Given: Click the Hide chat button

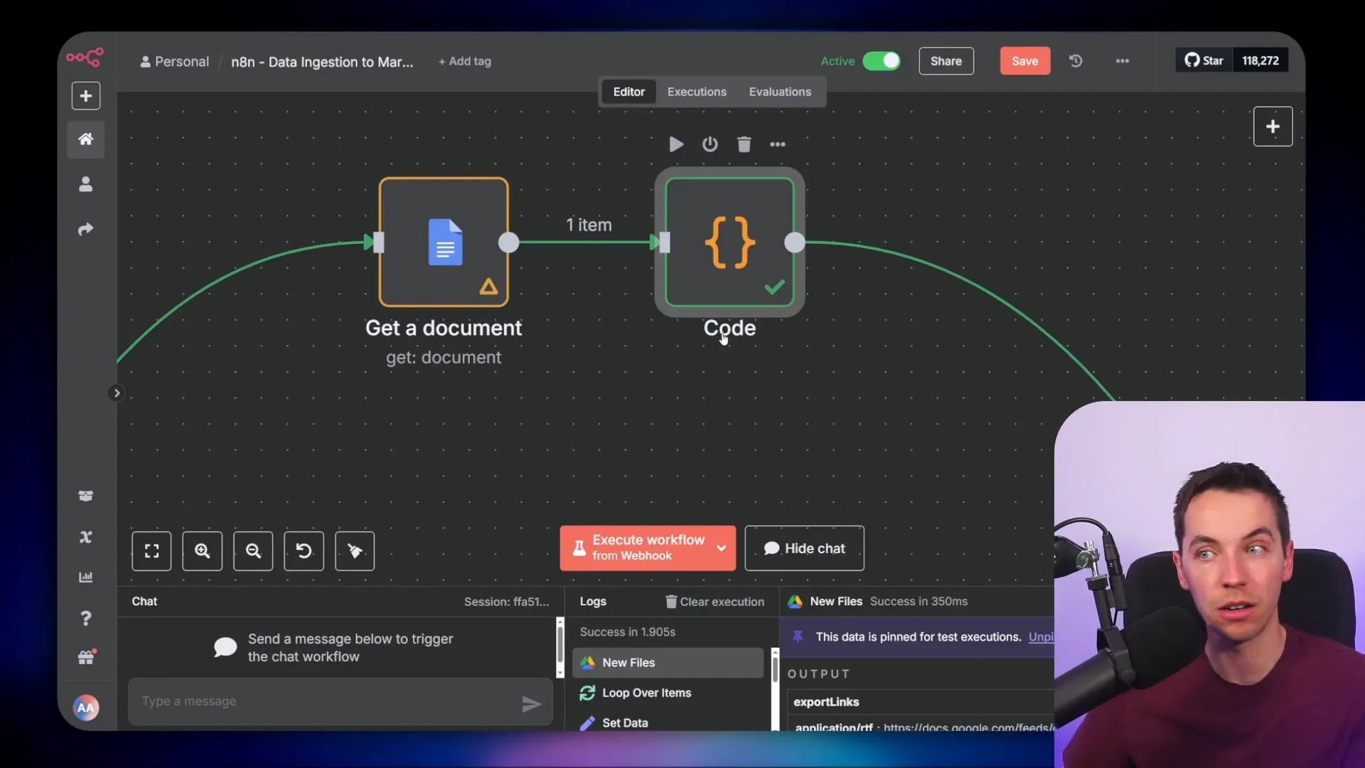Looking at the screenshot, I should (x=804, y=548).
